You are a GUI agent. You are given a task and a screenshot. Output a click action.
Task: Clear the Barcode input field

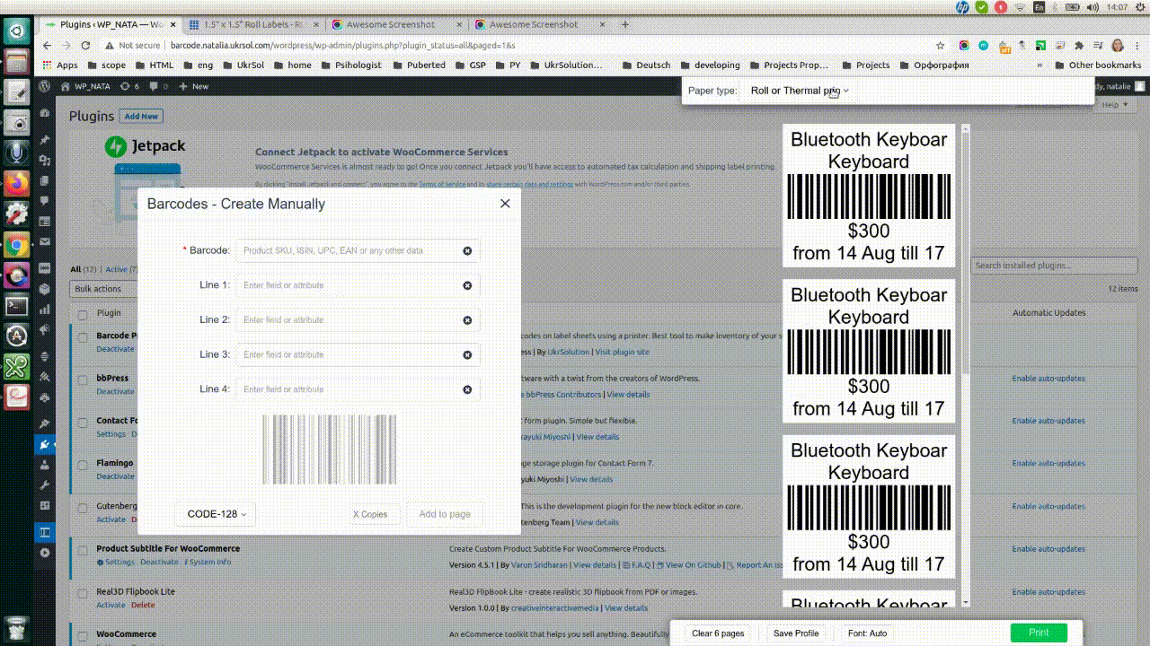[467, 251]
